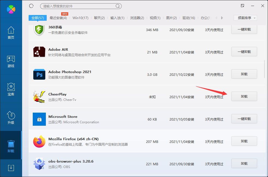
Task: Click 出品公司: CheerTv text
Action: [x=62, y=100]
